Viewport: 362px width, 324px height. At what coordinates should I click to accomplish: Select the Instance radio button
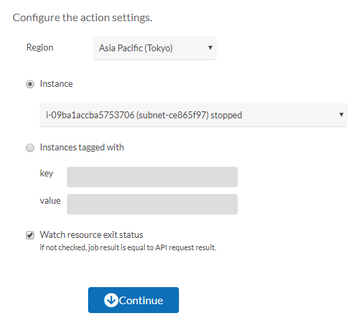30,84
